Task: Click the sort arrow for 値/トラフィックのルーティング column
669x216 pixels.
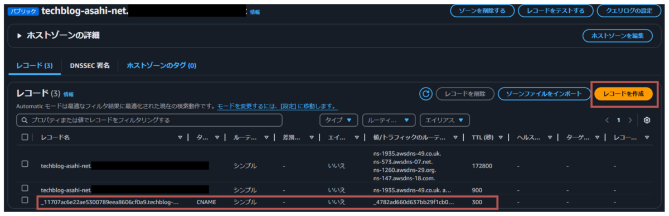Action: coord(455,137)
